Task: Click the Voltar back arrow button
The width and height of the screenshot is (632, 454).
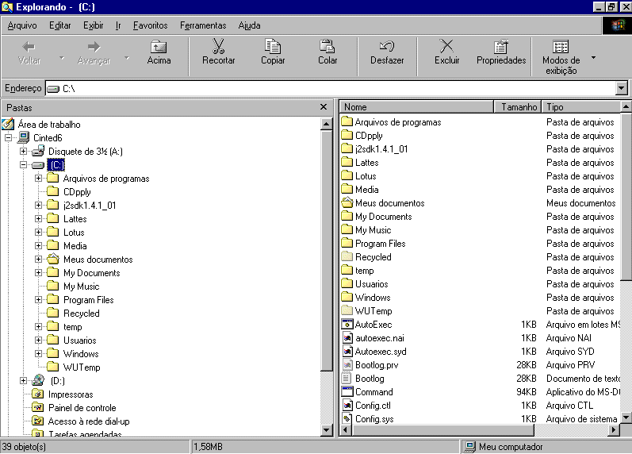Action: coord(29,53)
